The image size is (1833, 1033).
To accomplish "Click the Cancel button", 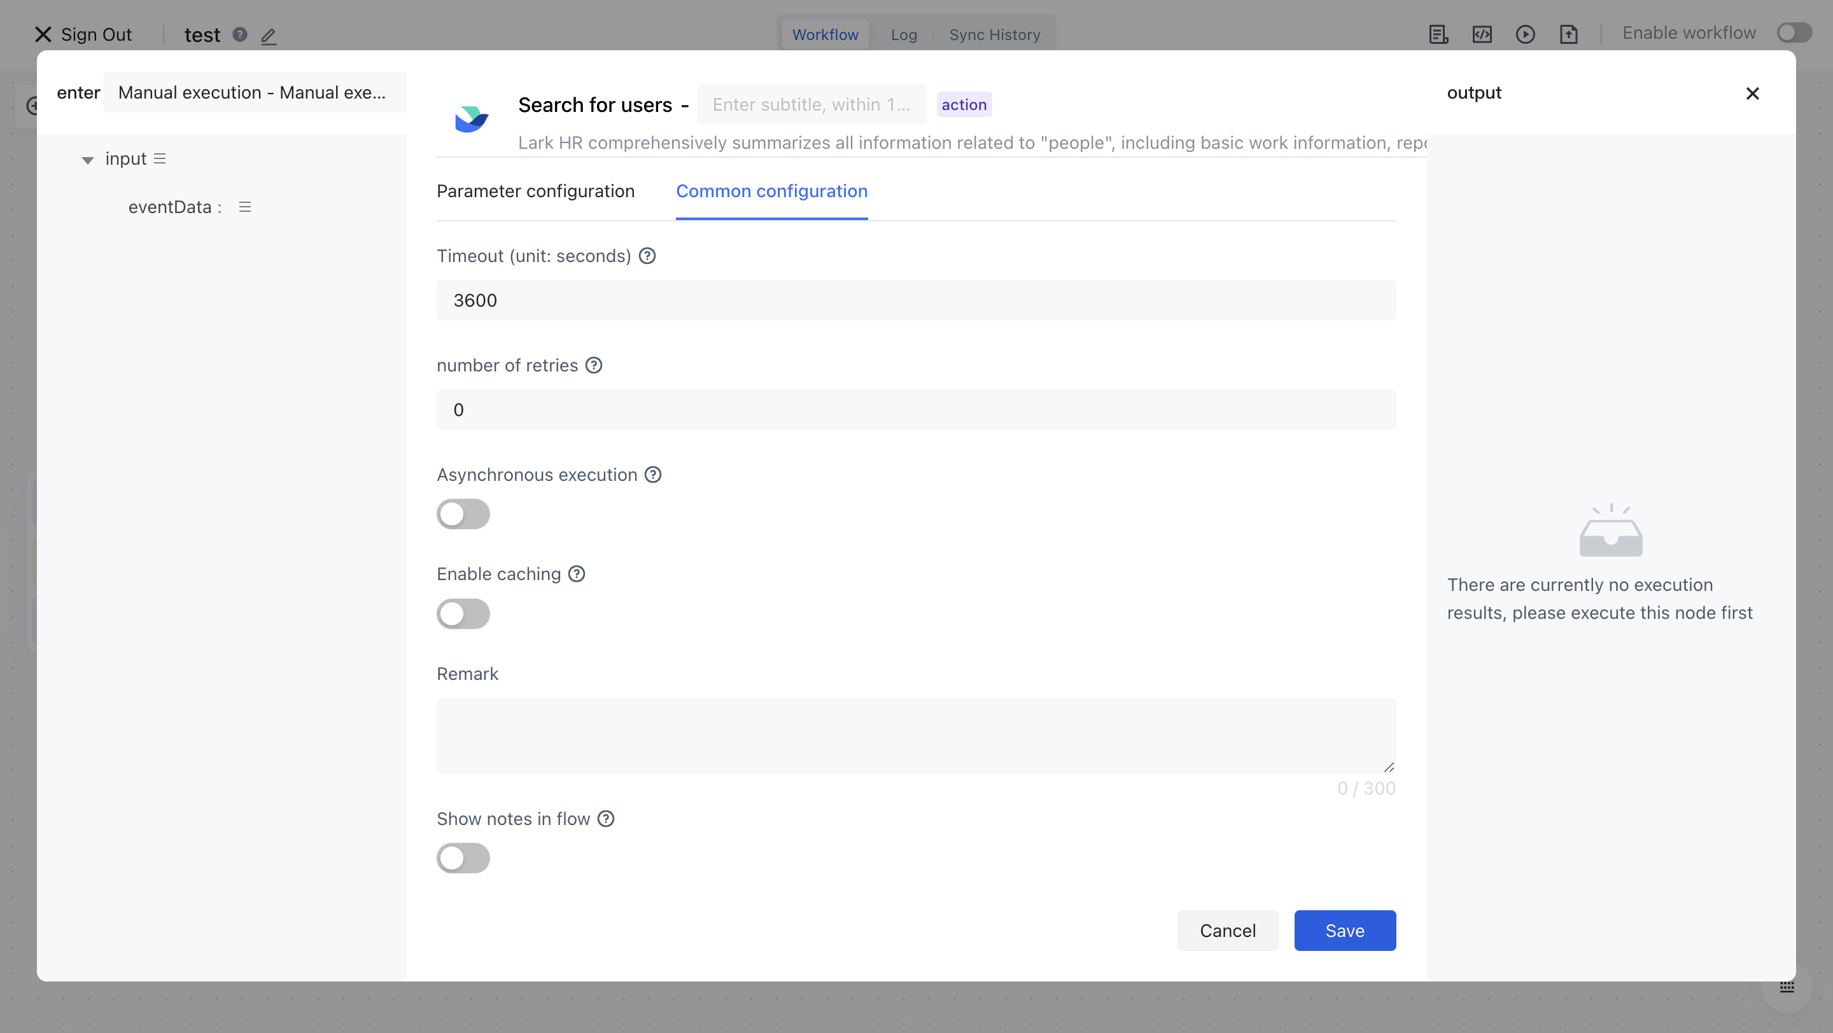I will (x=1228, y=931).
